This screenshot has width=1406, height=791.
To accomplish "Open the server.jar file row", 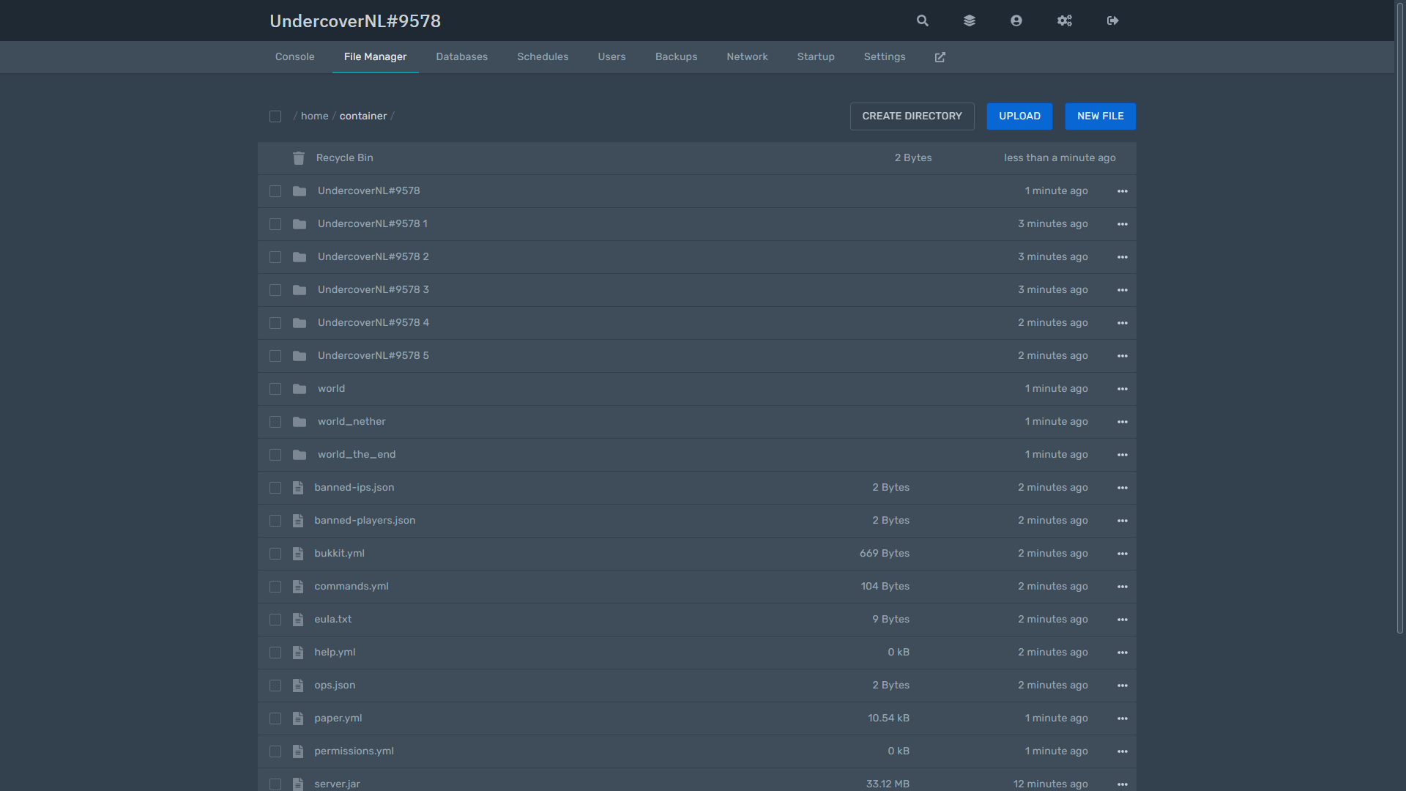I will click(x=697, y=781).
